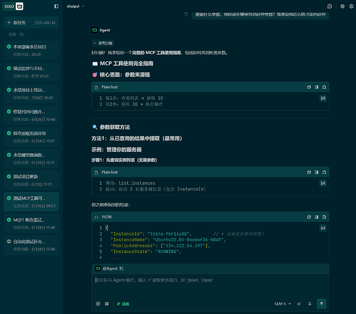Send message with the up-arrow button
This screenshot has width=356, height=314.
click(x=321, y=304)
